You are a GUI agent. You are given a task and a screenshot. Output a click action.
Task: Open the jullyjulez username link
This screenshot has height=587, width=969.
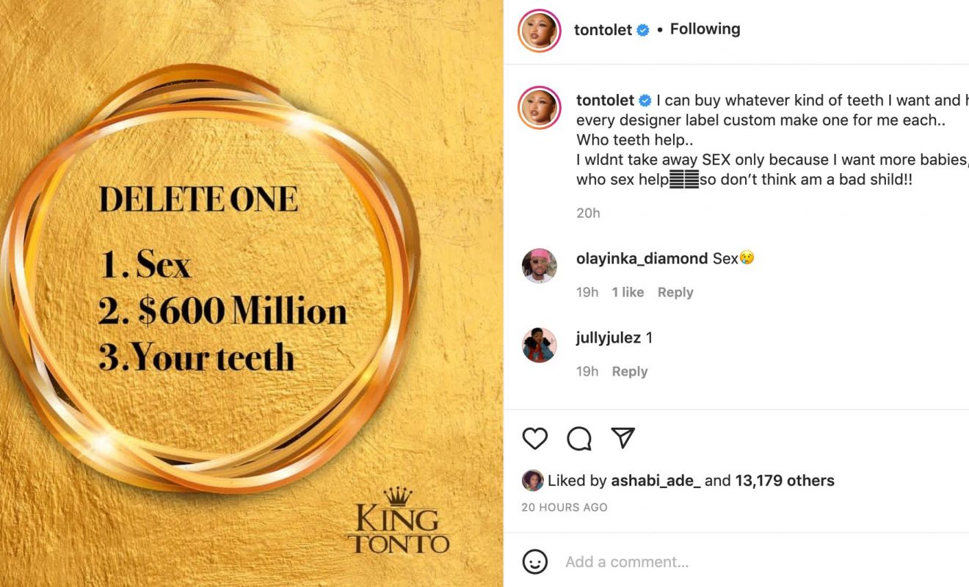click(609, 338)
